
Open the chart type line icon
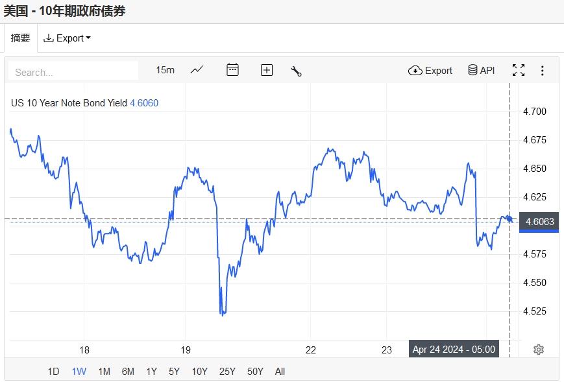tap(197, 70)
